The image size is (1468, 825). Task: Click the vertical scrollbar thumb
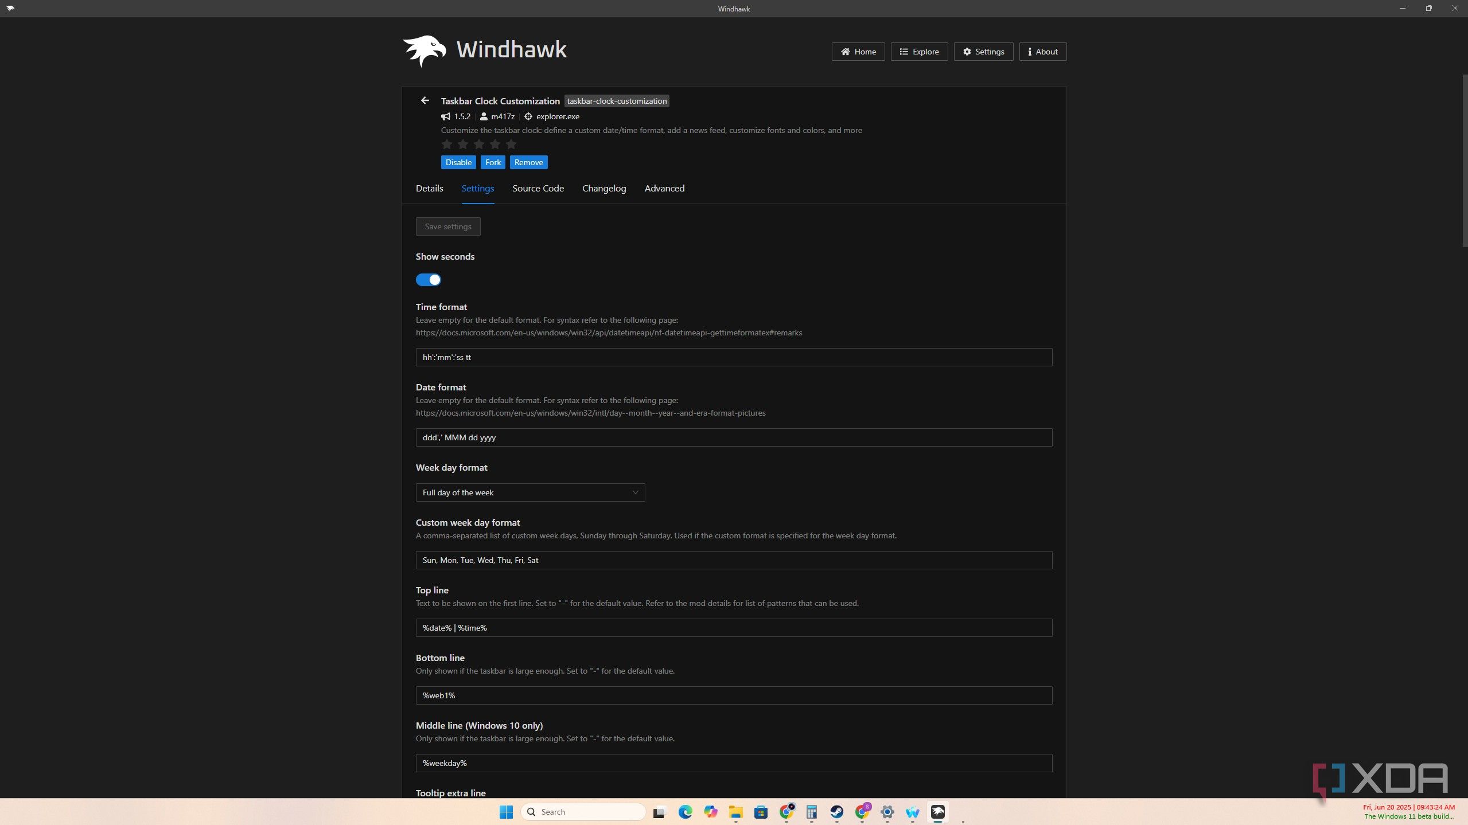coord(1464,161)
